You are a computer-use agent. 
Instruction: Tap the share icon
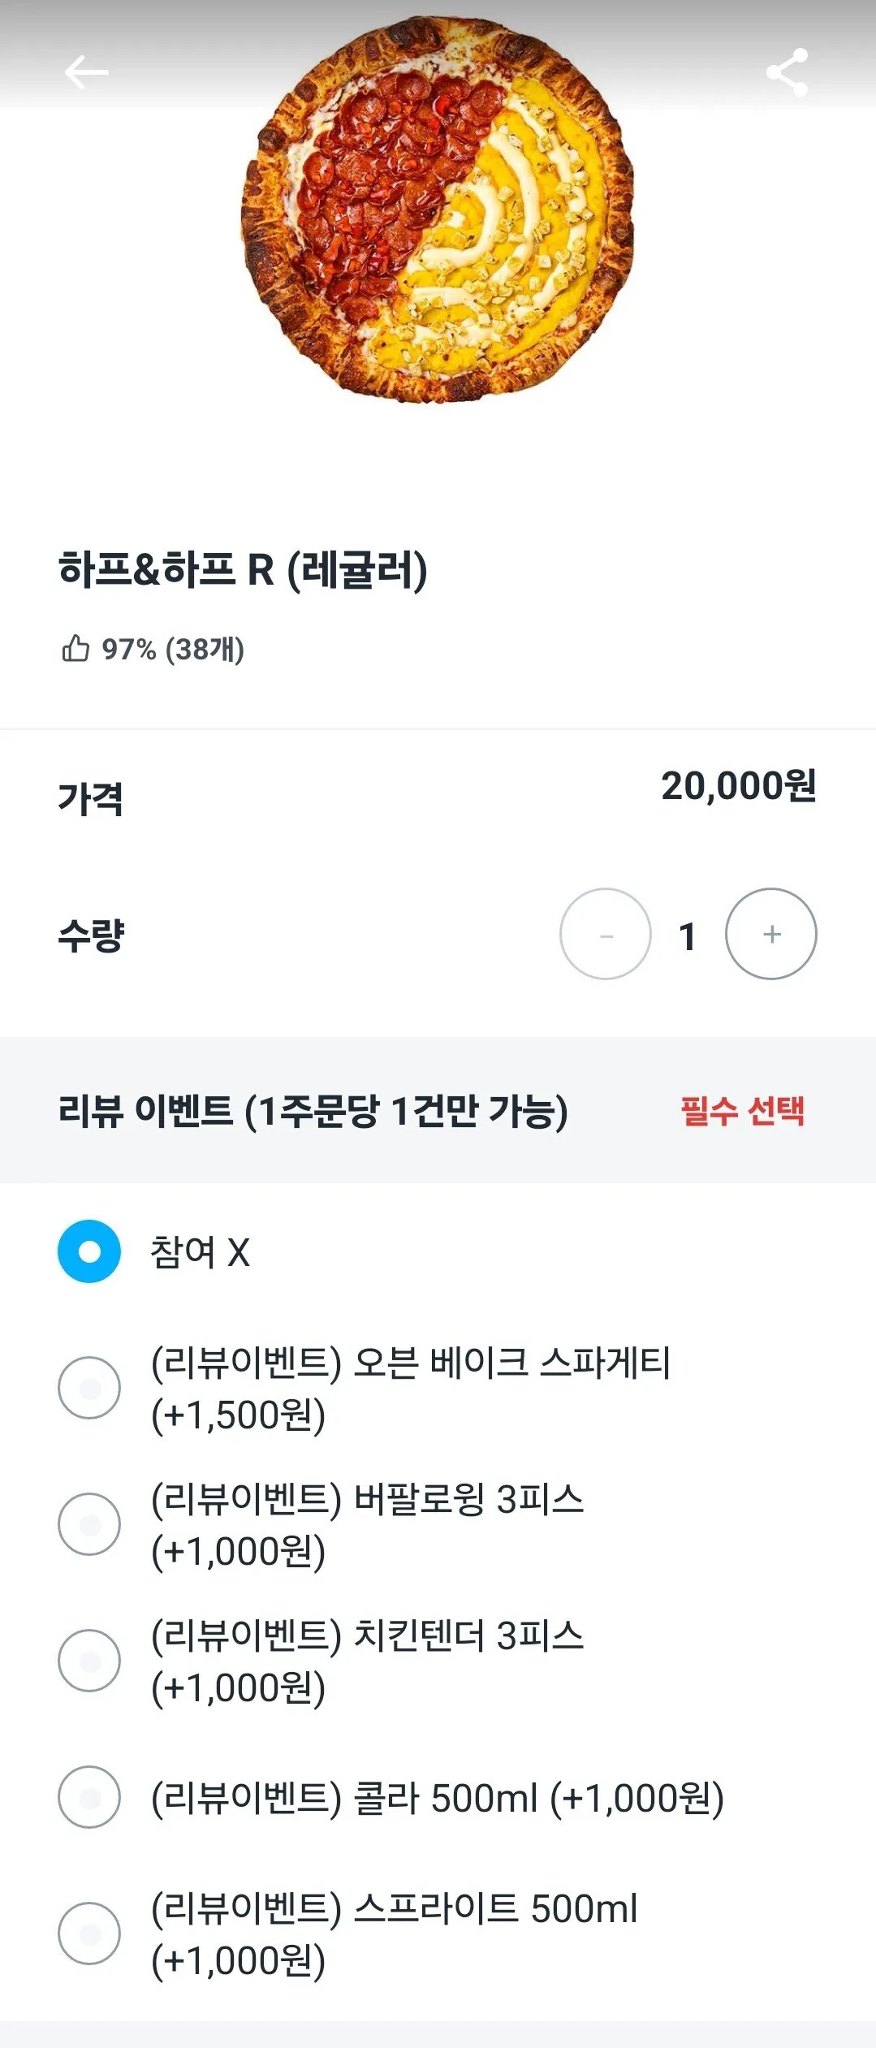(787, 72)
